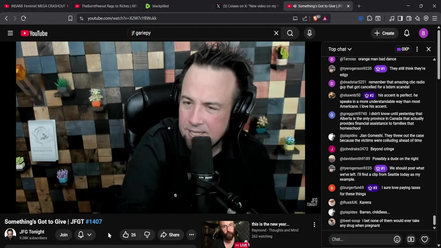Go back to previous page
441x248 pixels.
pyautogui.click(x=6, y=18)
